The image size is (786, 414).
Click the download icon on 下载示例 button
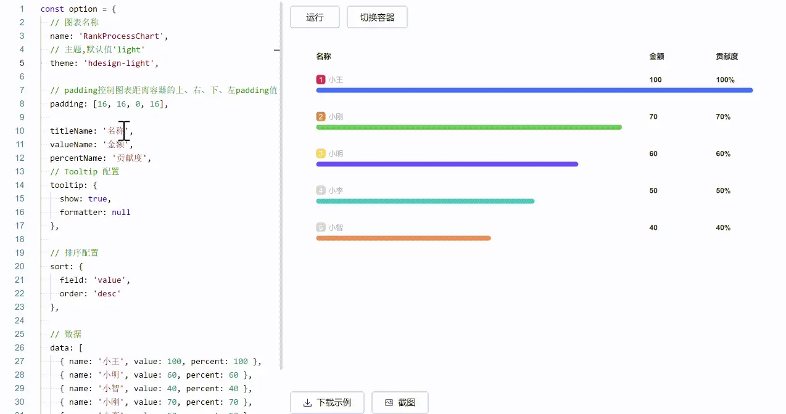pyautogui.click(x=307, y=402)
